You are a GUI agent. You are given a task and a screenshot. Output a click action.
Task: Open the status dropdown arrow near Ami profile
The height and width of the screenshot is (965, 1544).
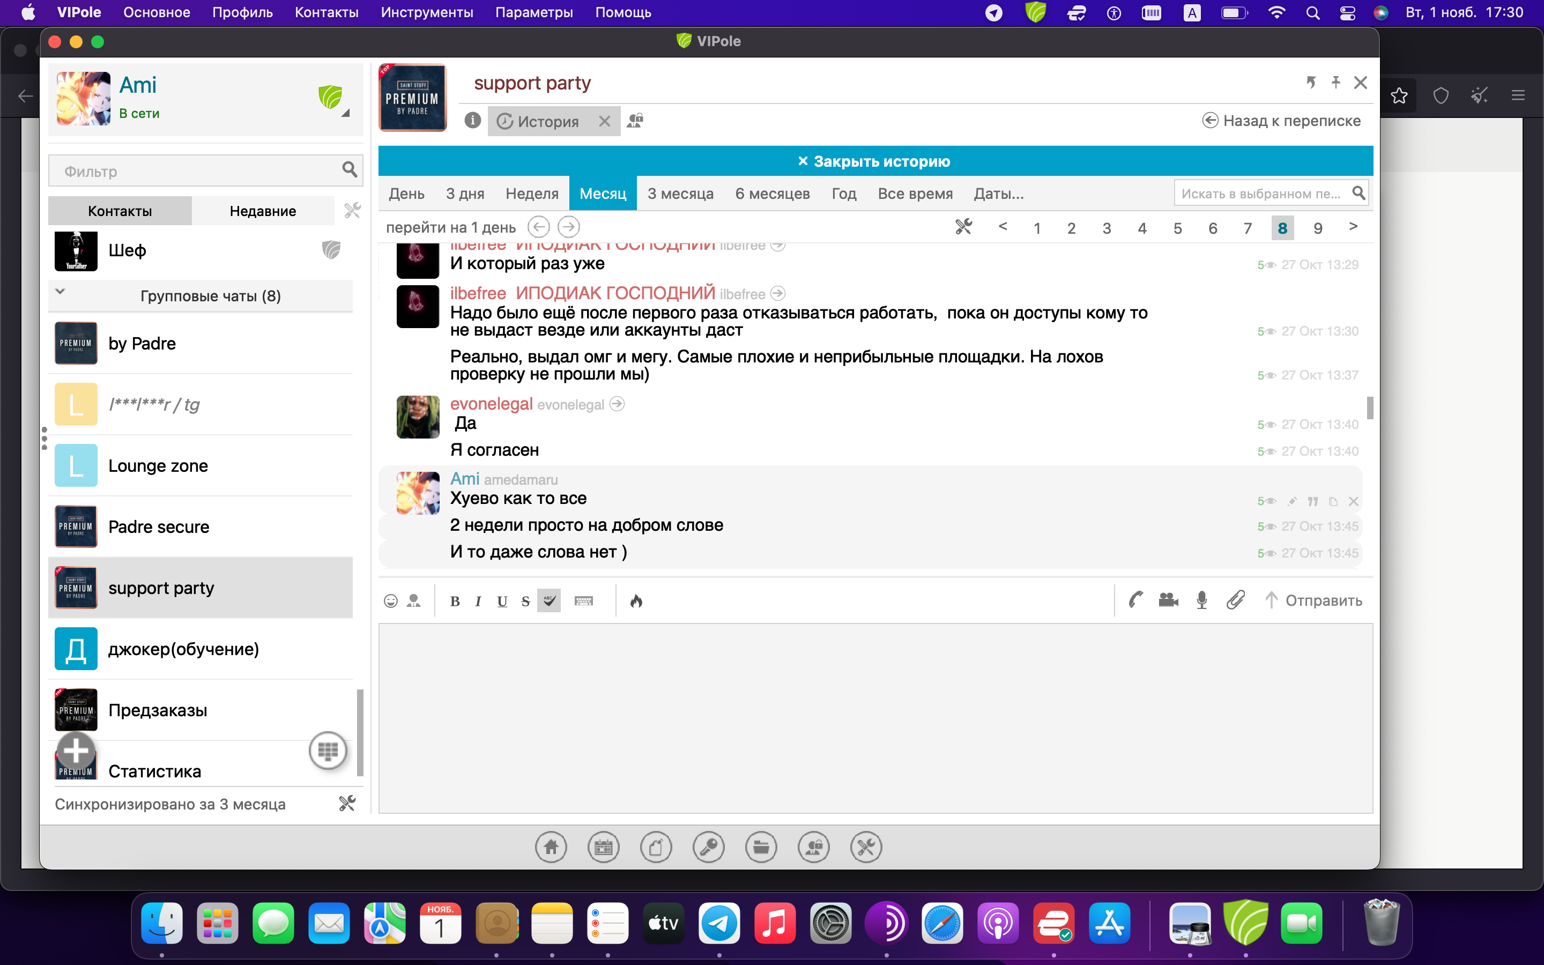click(345, 113)
